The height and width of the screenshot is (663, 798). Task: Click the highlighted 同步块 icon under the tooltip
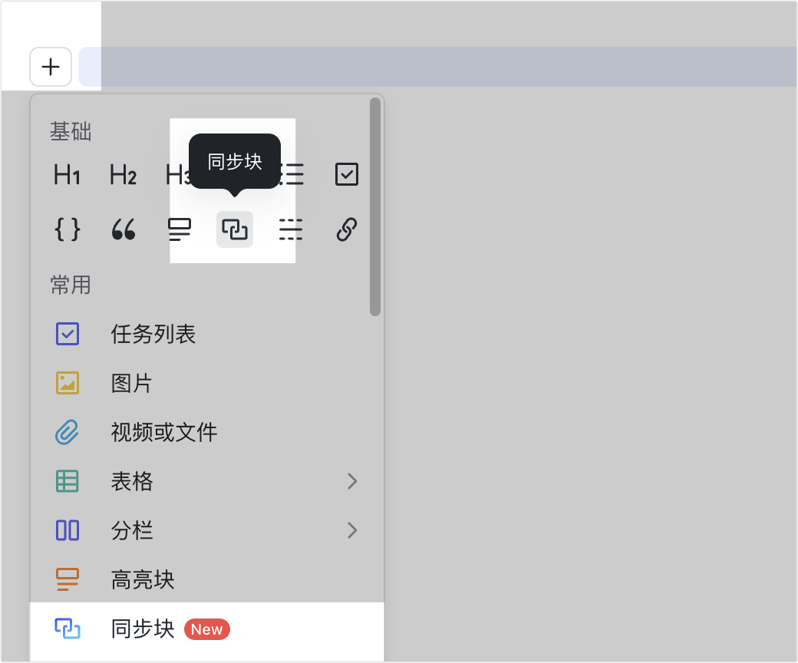pos(235,229)
